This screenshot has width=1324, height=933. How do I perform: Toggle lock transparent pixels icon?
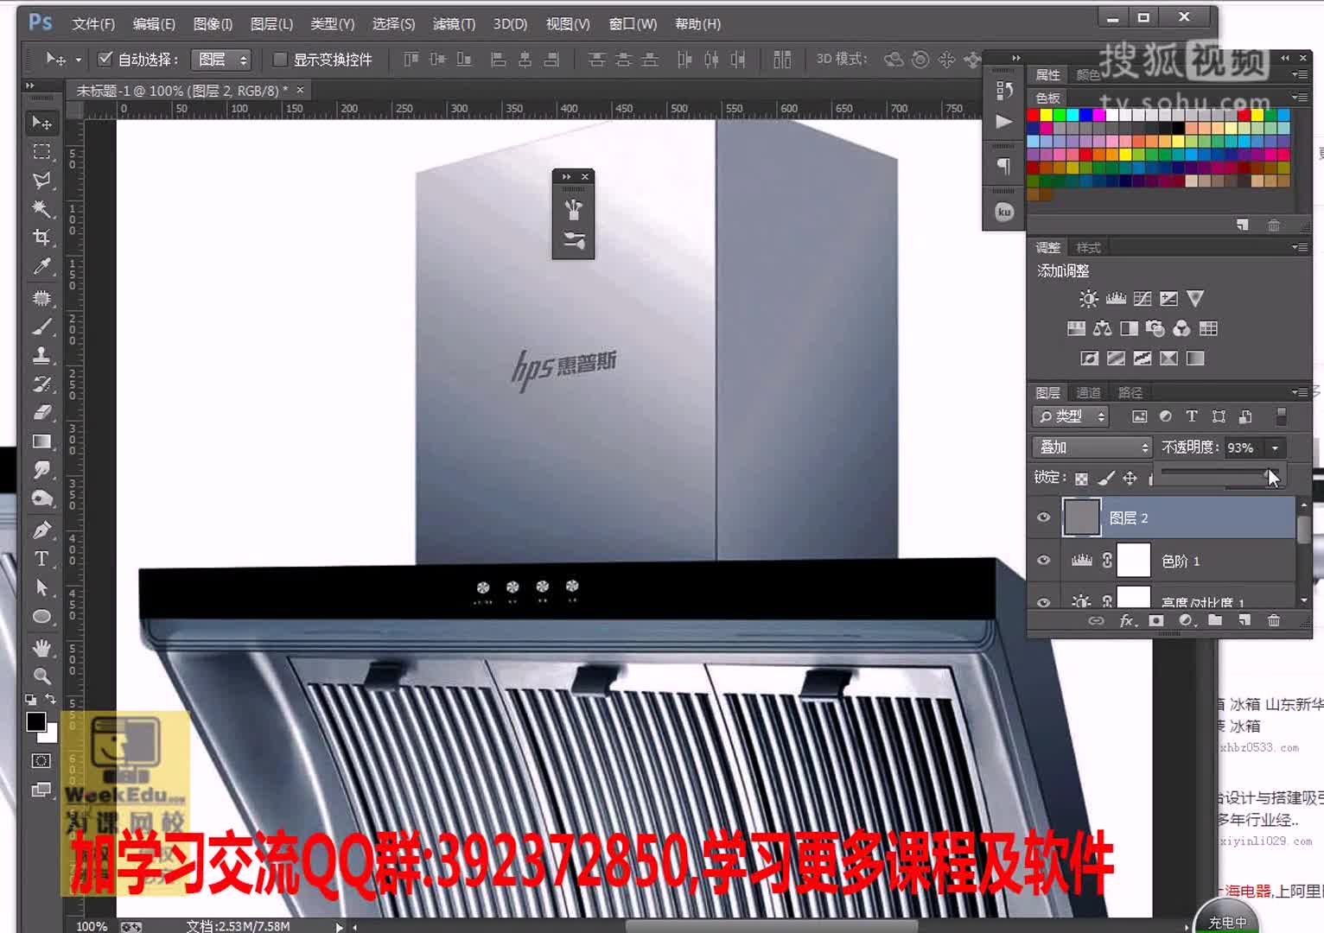point(1082,478)
